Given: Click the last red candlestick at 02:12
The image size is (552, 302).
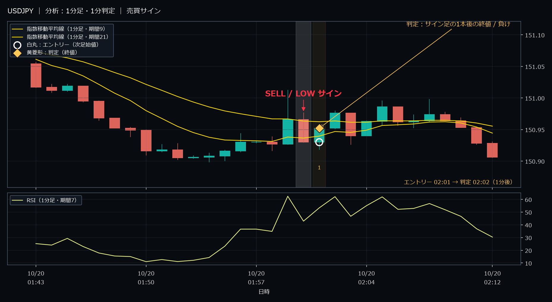Looking at the screenshot, I should pos(492,150).
